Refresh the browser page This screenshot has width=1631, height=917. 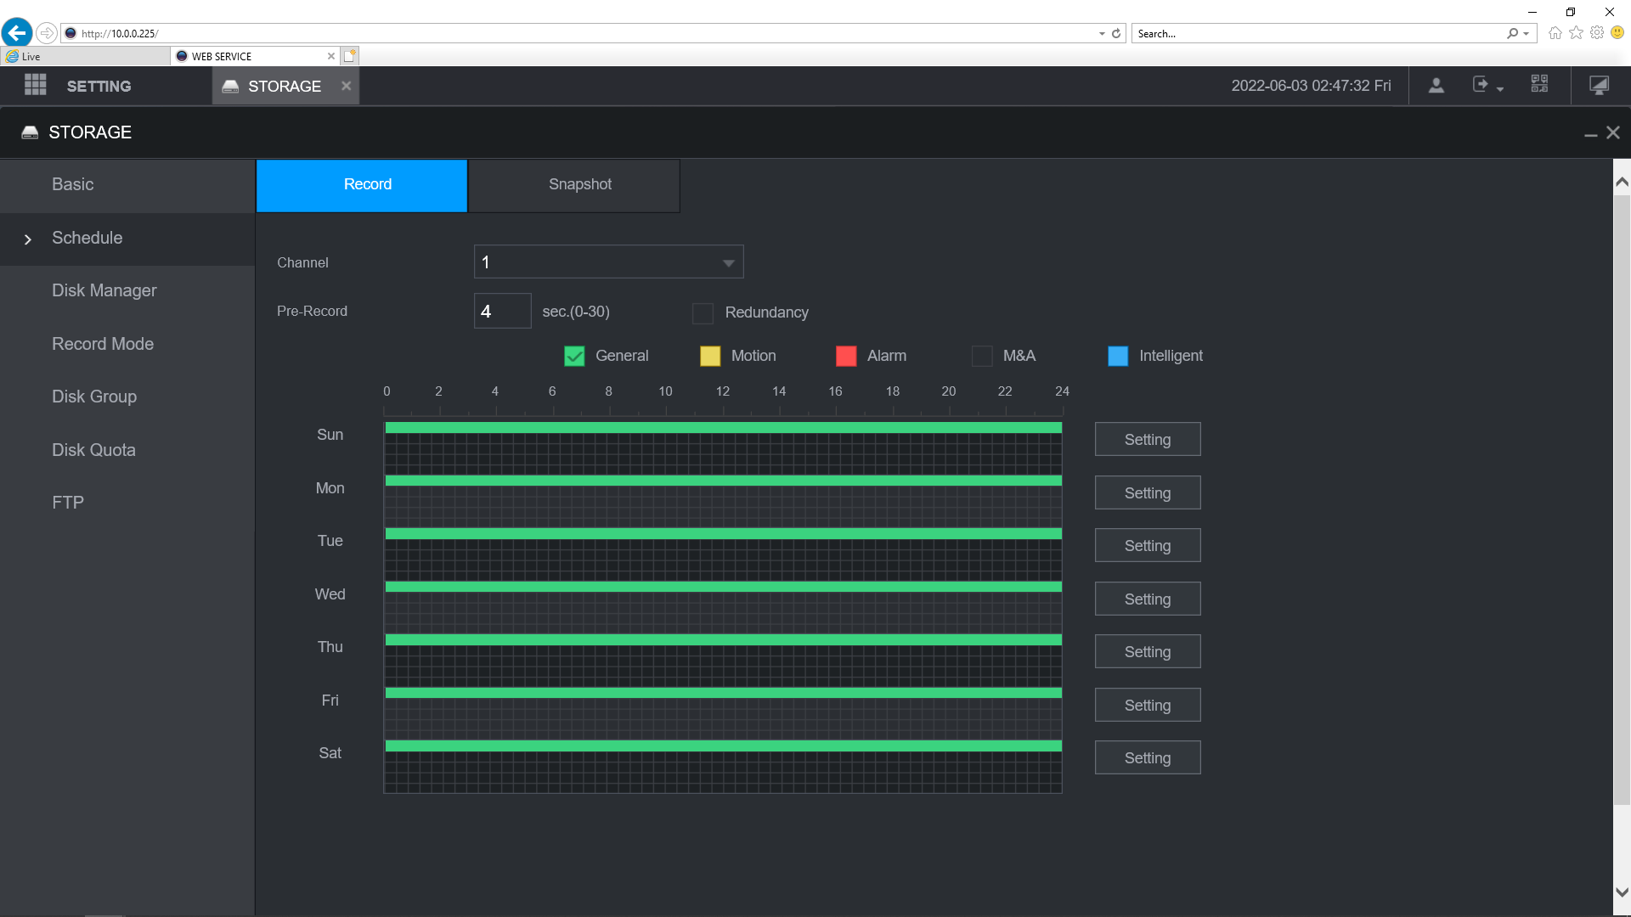1116,33
